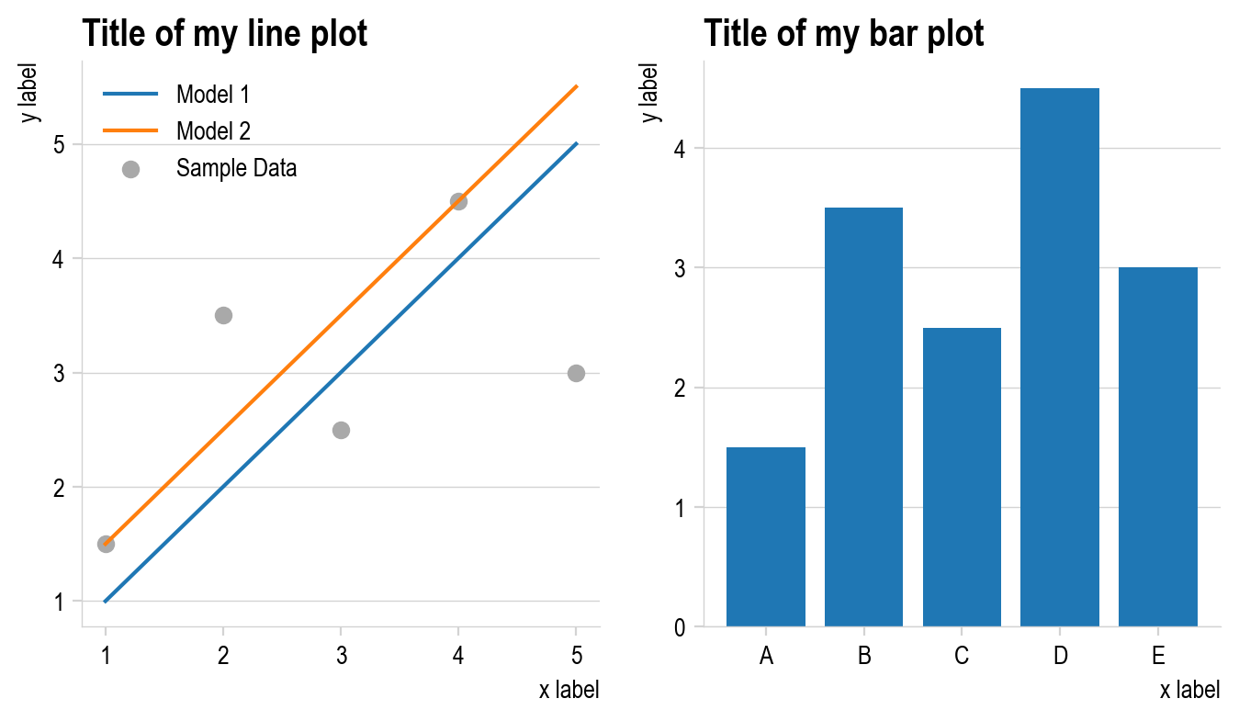The height and width of the screenshot is (721, 1239).
Task: Select the gray data point at x=5
Action: [576, 373]
